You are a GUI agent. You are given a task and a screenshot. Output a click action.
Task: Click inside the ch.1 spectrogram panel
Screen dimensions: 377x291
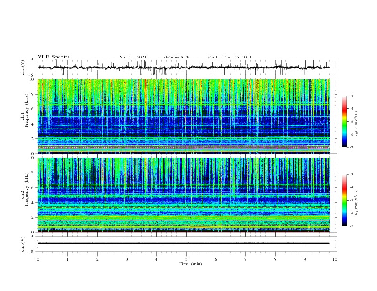(183, 116)
